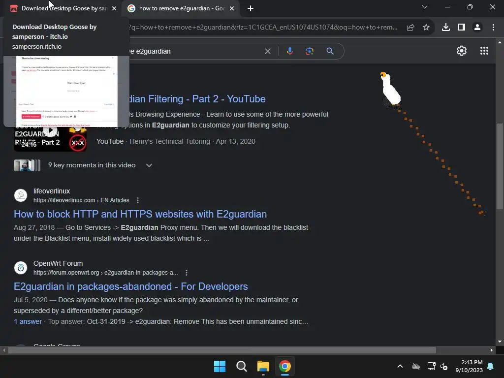Bookmark this page with the star icon
Screen dimensions: 504x378
426,28
